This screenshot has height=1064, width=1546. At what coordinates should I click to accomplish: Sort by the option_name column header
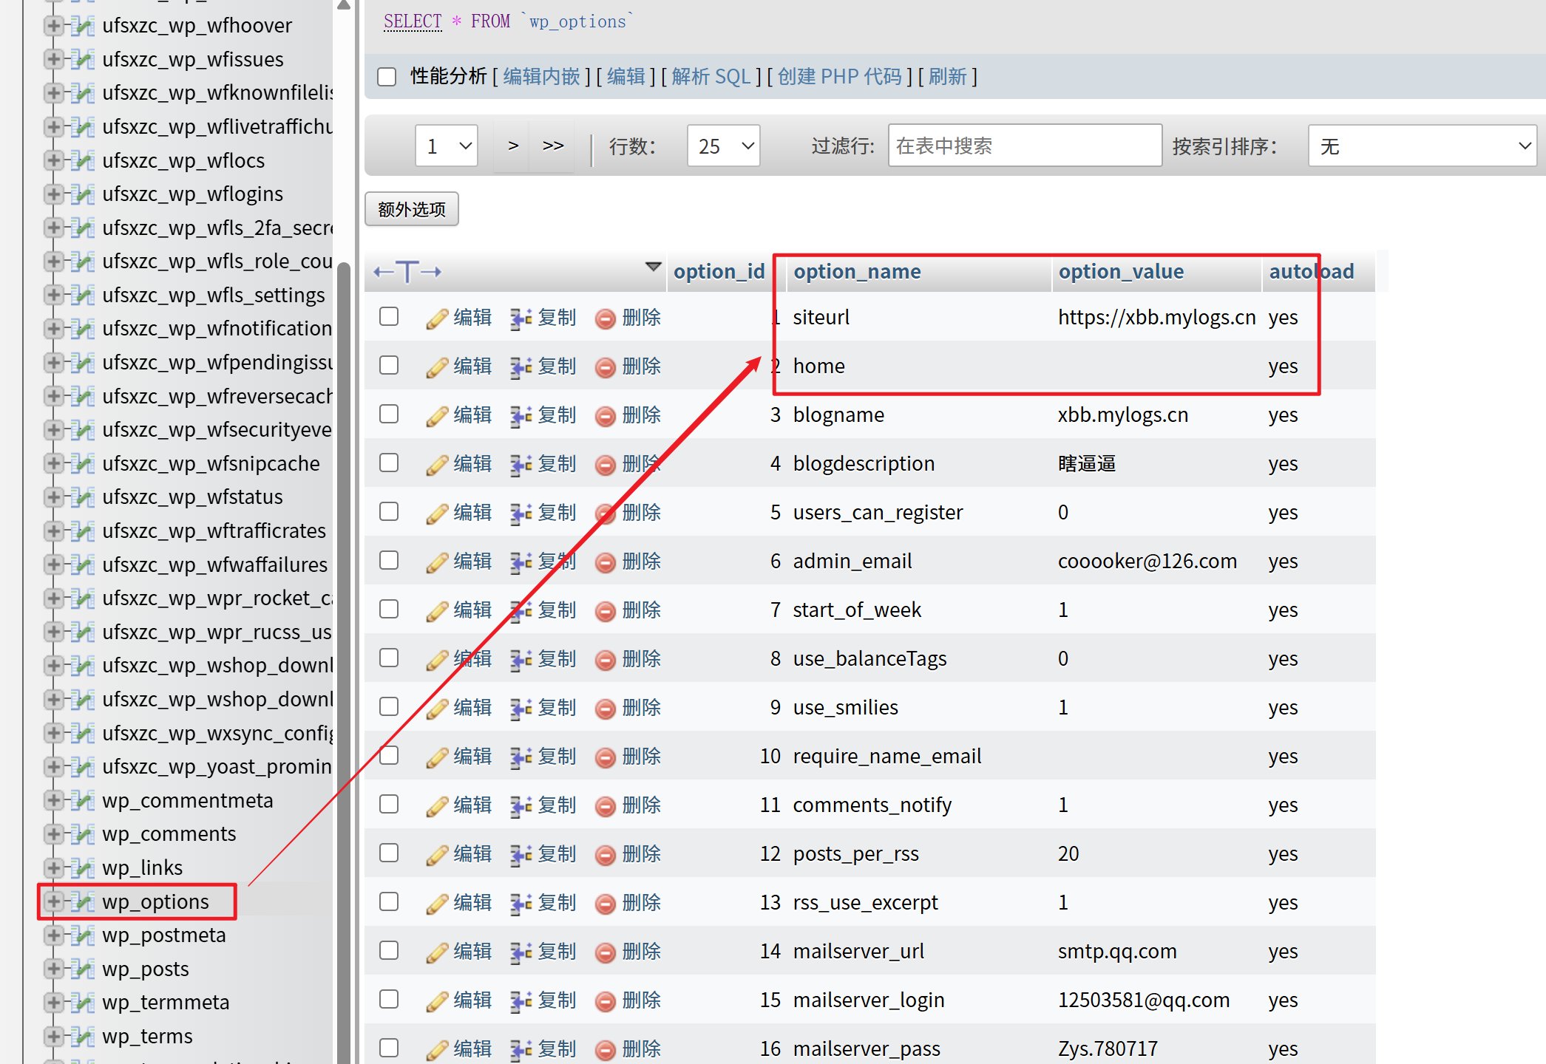click(857, 272)
